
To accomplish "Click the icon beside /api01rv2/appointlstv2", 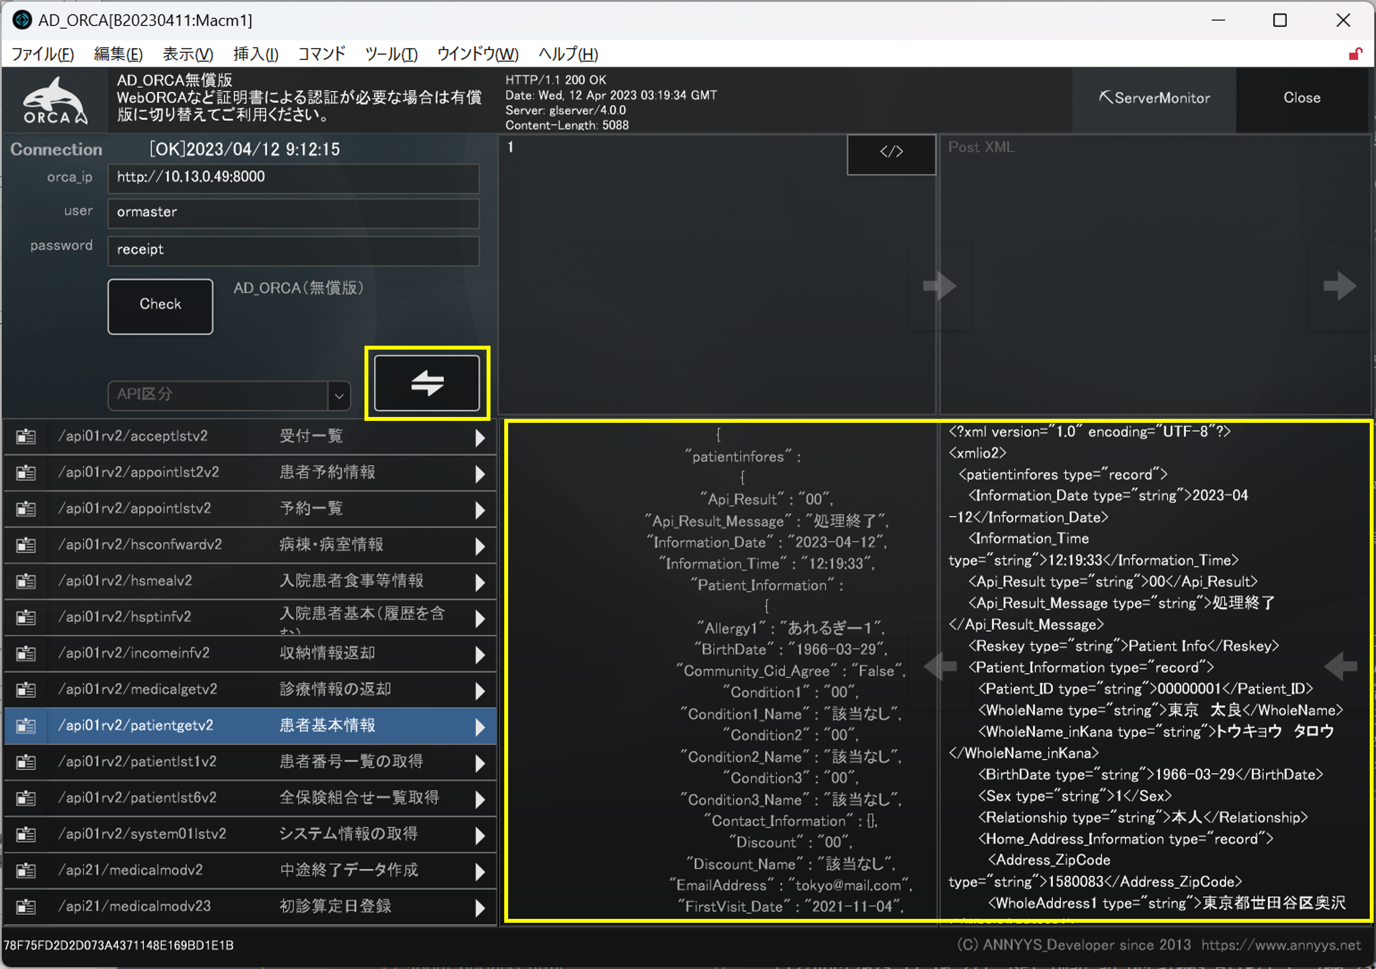I will [26, 509].
